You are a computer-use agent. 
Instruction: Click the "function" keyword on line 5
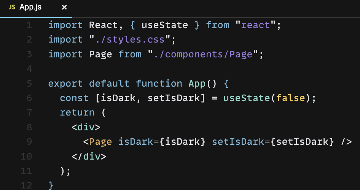pyautogui.click(x=159, y=84)
